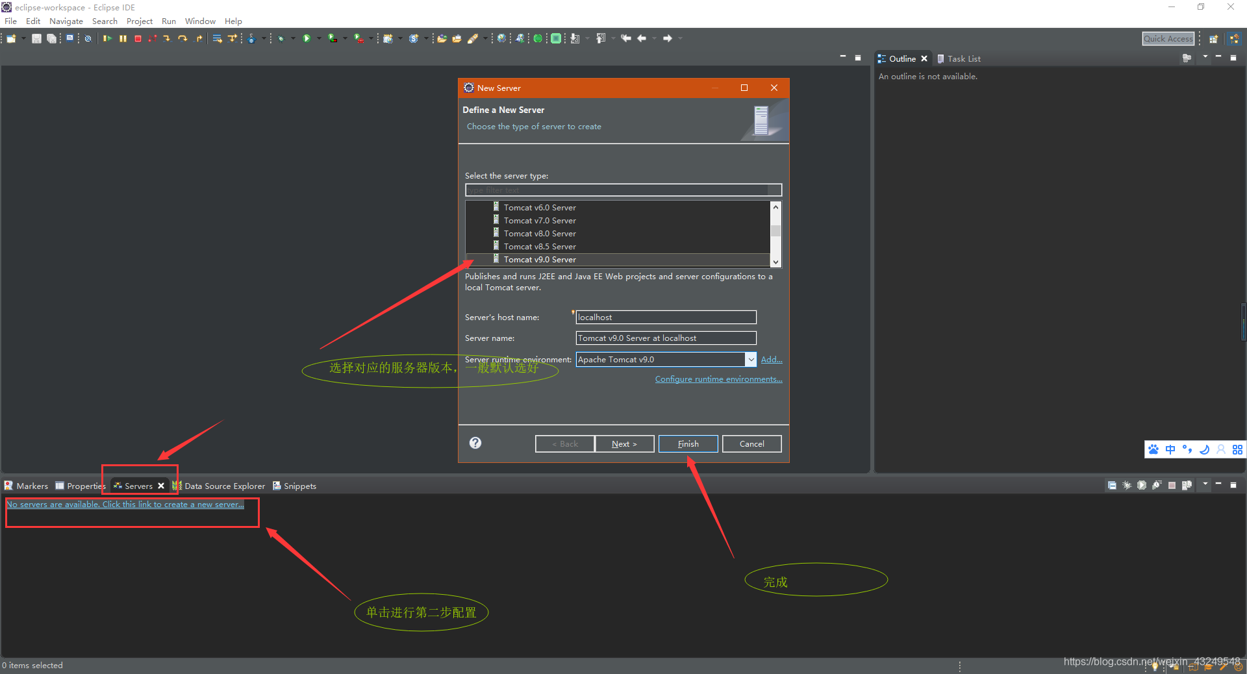Close the Servers tab

tap(161, 486)
